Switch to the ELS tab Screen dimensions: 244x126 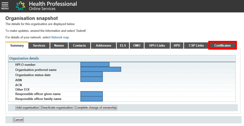click(123, 45)
